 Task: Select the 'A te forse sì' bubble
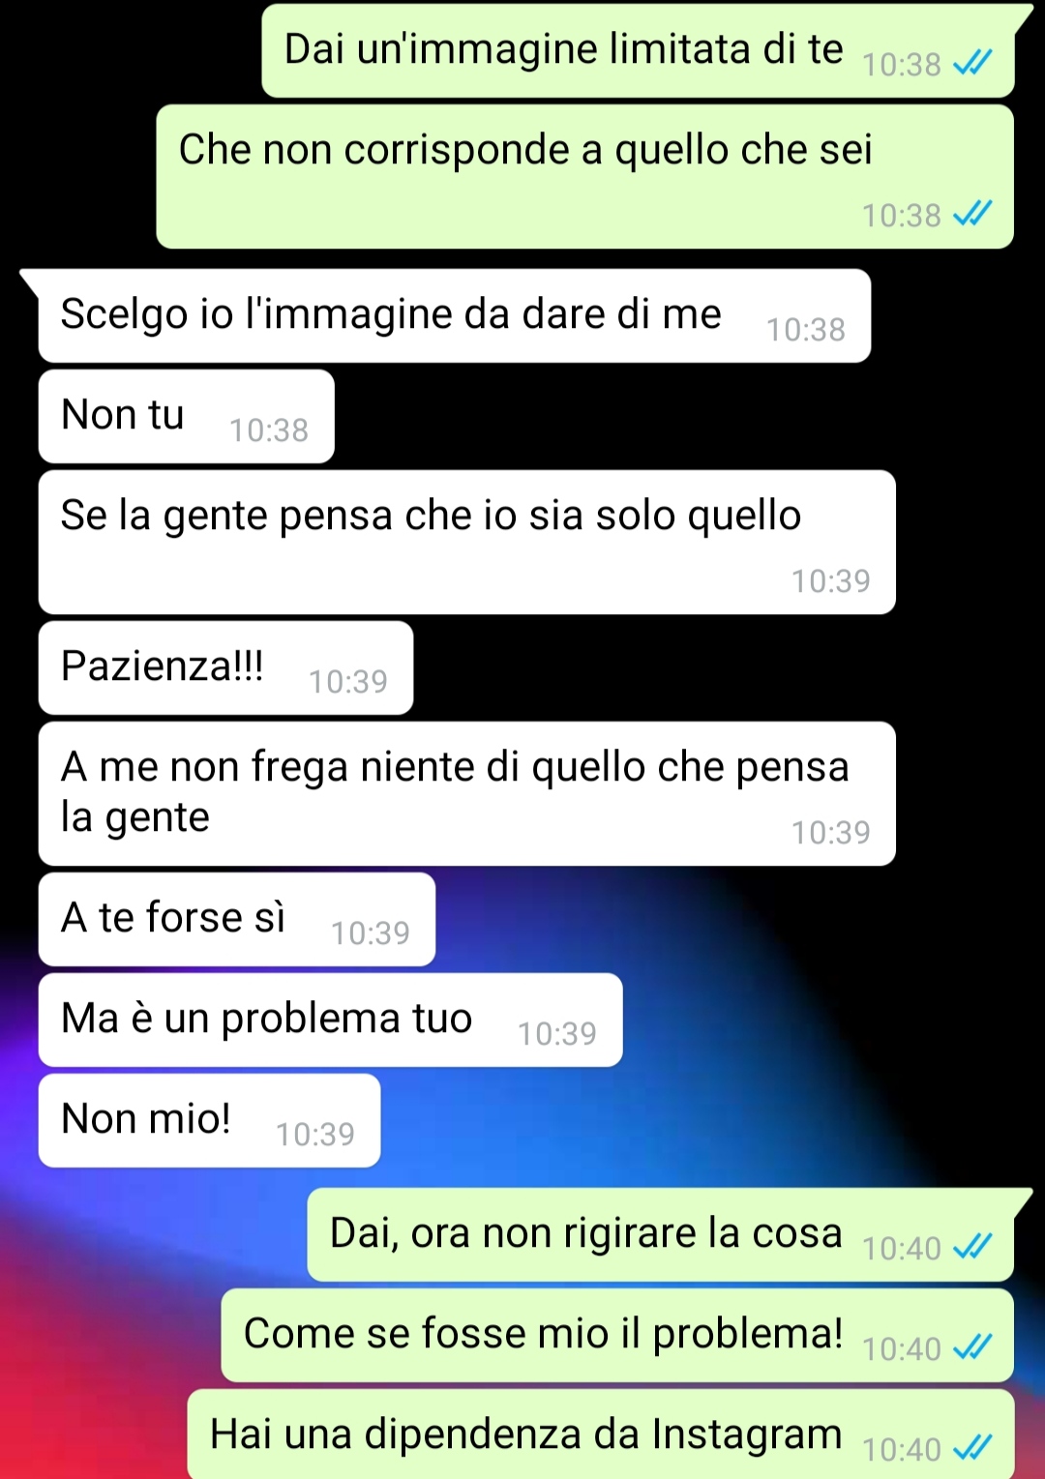(237, 920)
